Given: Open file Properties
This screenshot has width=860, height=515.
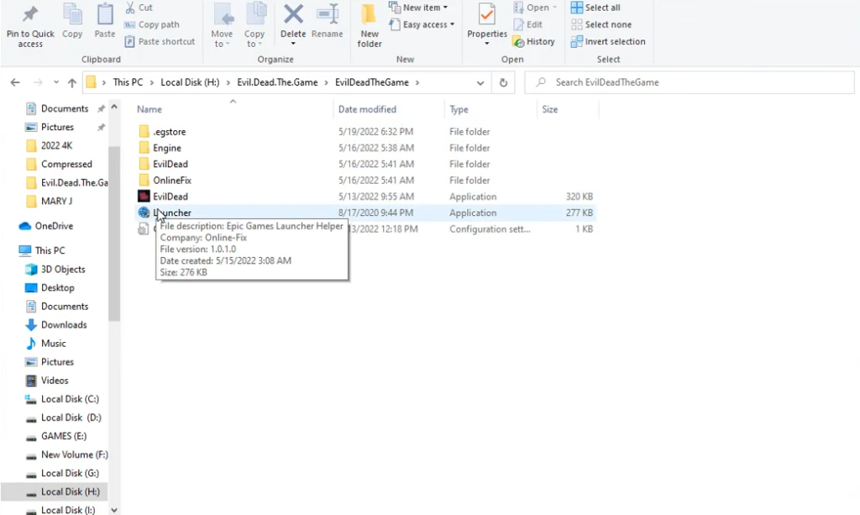Looking at the screenshot, I should coord(487,26).
